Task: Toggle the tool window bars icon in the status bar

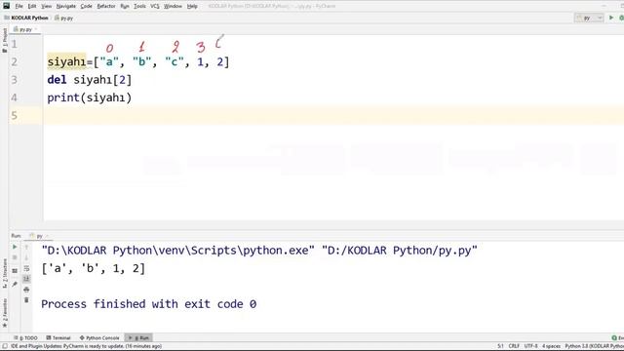Action: (x=4, y=346)
